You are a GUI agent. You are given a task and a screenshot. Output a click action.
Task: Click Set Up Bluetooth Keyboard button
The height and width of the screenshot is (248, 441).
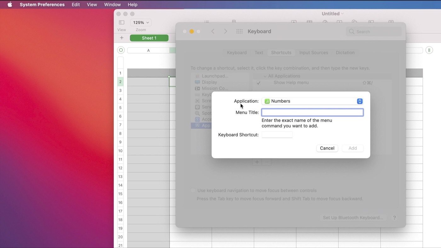point(353,218)
